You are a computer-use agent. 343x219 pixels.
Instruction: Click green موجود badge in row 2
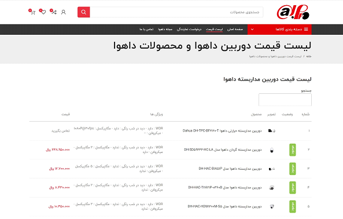point(293,150)
